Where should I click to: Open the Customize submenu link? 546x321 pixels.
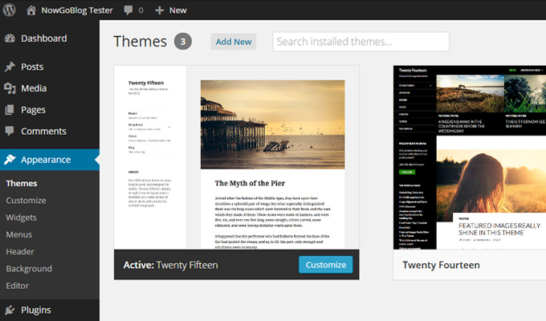point(26,201)
